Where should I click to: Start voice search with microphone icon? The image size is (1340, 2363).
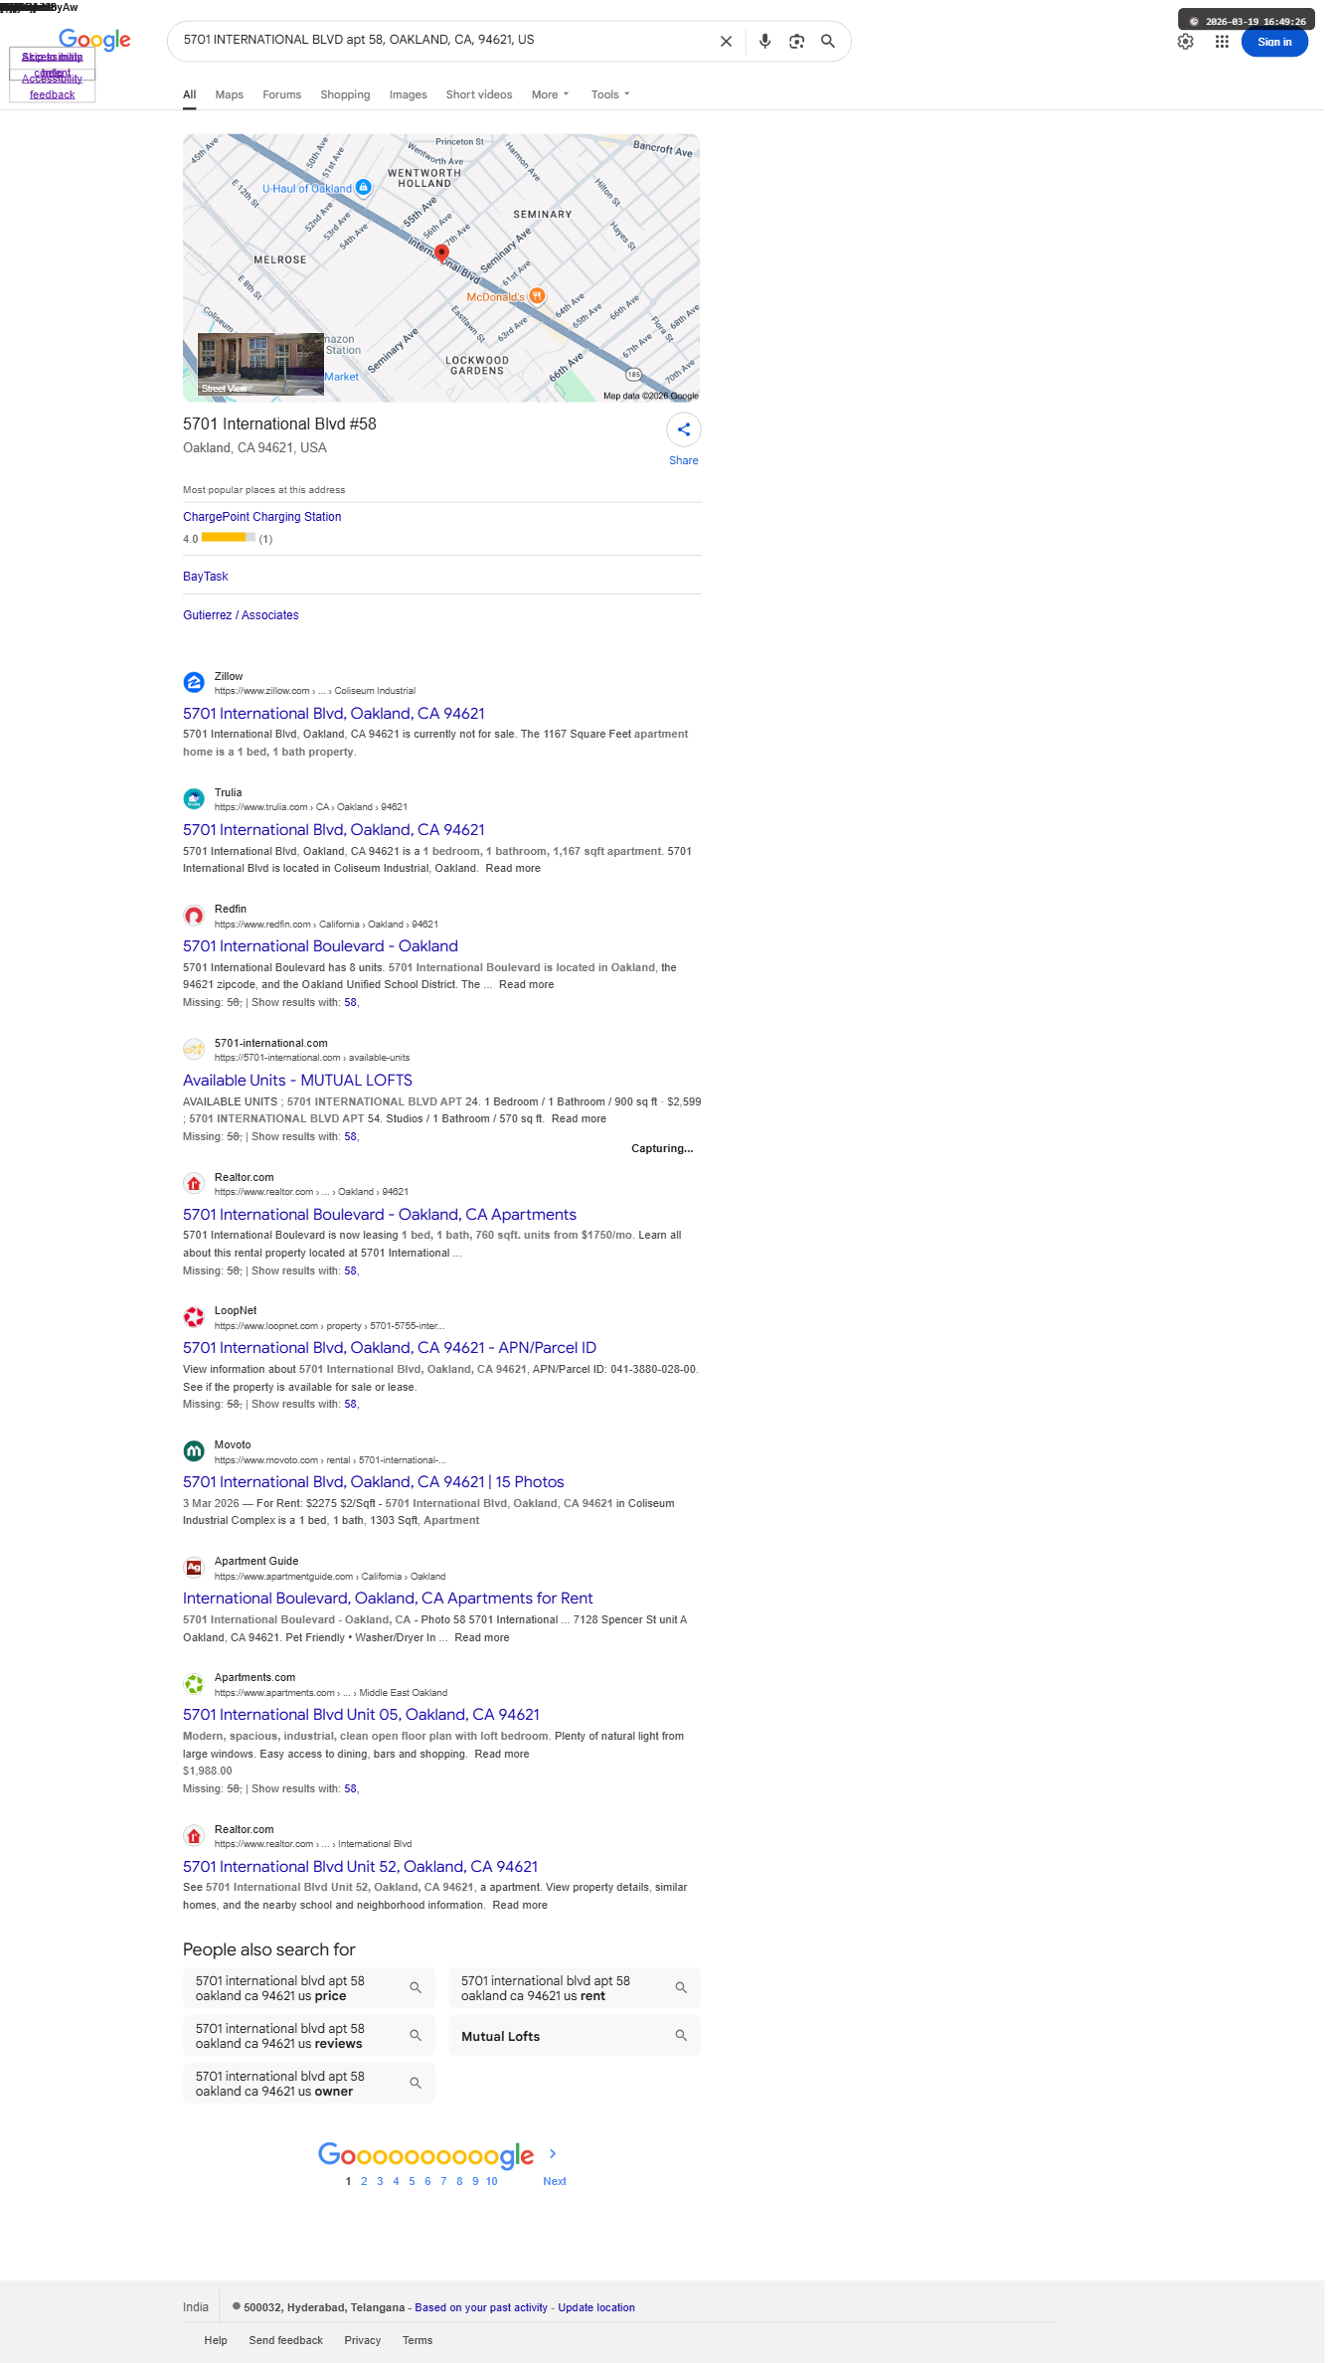(x=764, y=42)
